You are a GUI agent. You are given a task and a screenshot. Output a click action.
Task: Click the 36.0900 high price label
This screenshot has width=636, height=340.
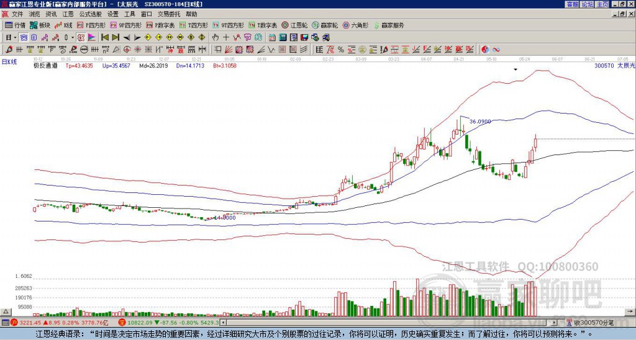480,121
